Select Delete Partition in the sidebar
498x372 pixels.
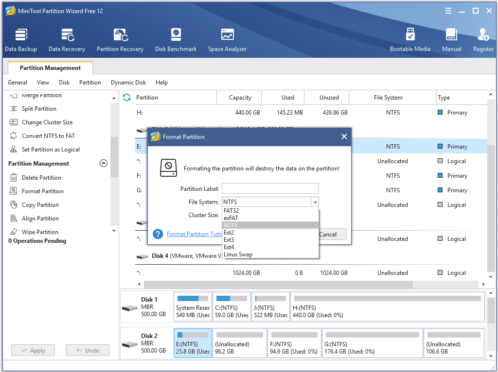pos(36,177)
